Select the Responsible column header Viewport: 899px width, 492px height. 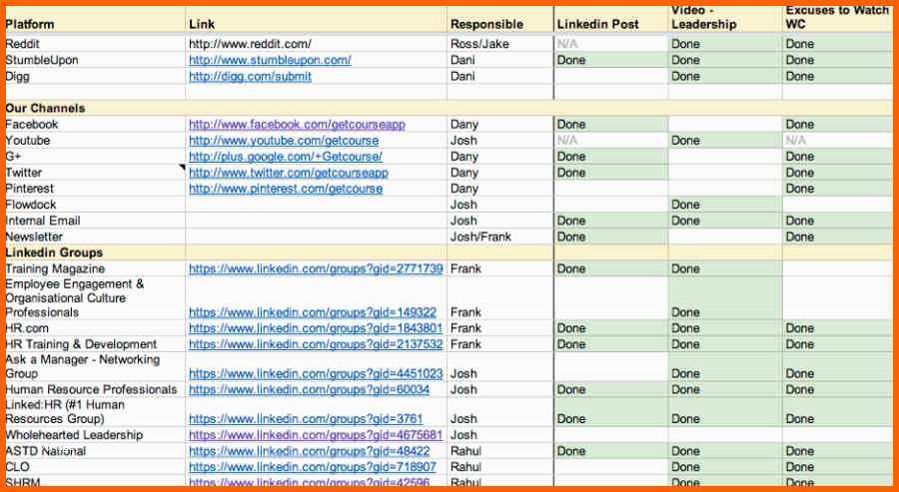pyautogui.click(x=500, y=21)
